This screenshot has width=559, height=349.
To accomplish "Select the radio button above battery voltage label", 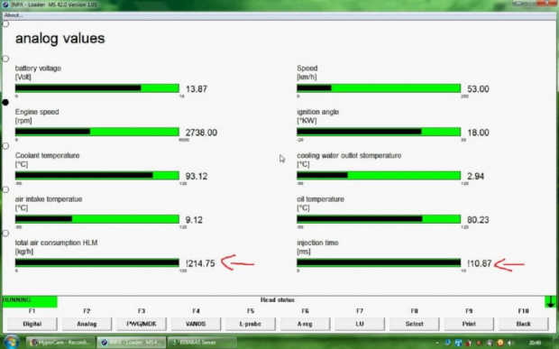I will click(x=5, y=59).
